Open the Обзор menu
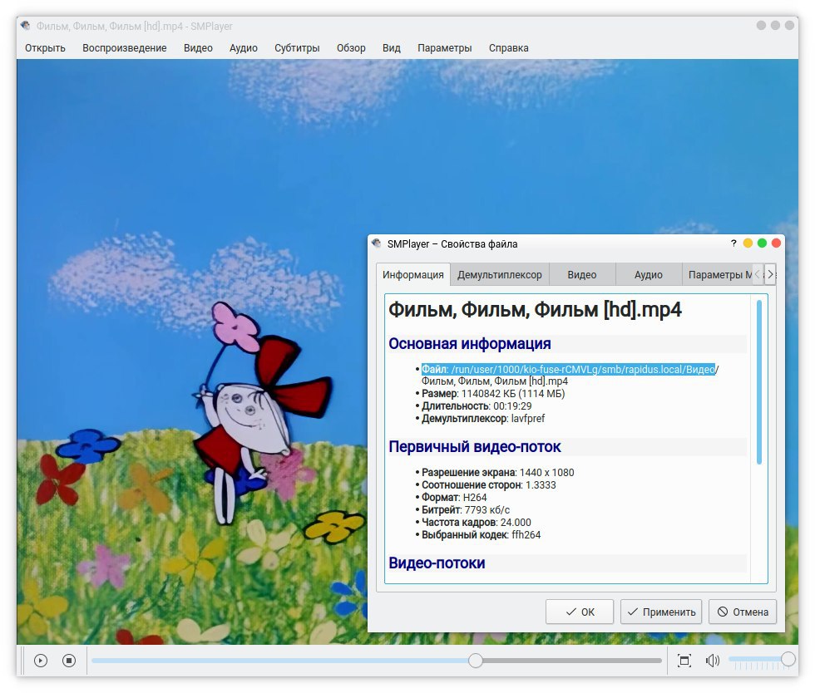Screen dimensions: 815x693 click(351, 48)
